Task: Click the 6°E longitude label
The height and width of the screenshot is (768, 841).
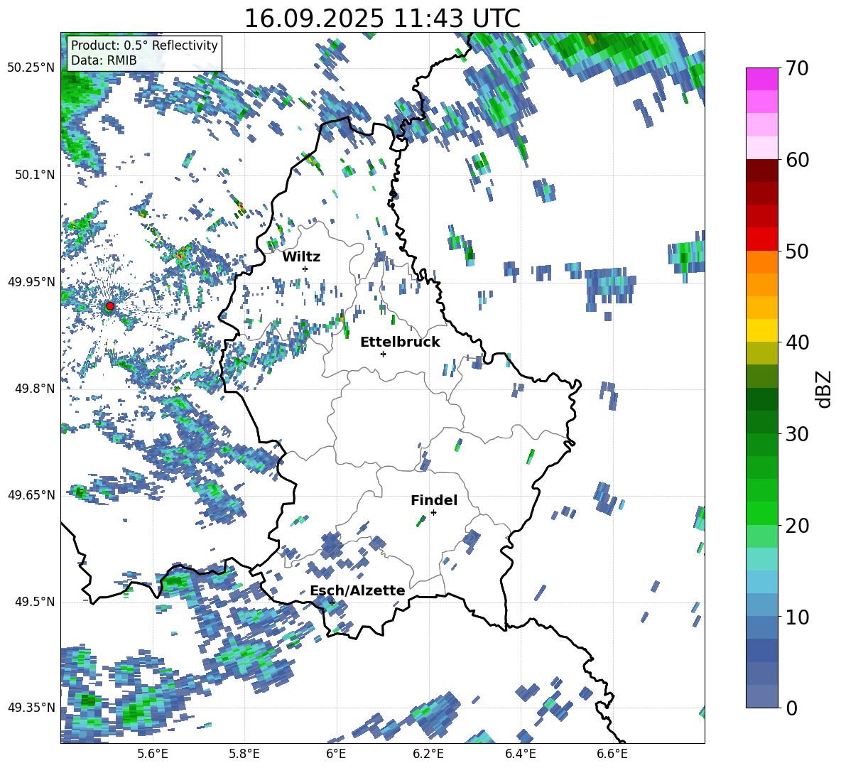Action: coord(336,754)
